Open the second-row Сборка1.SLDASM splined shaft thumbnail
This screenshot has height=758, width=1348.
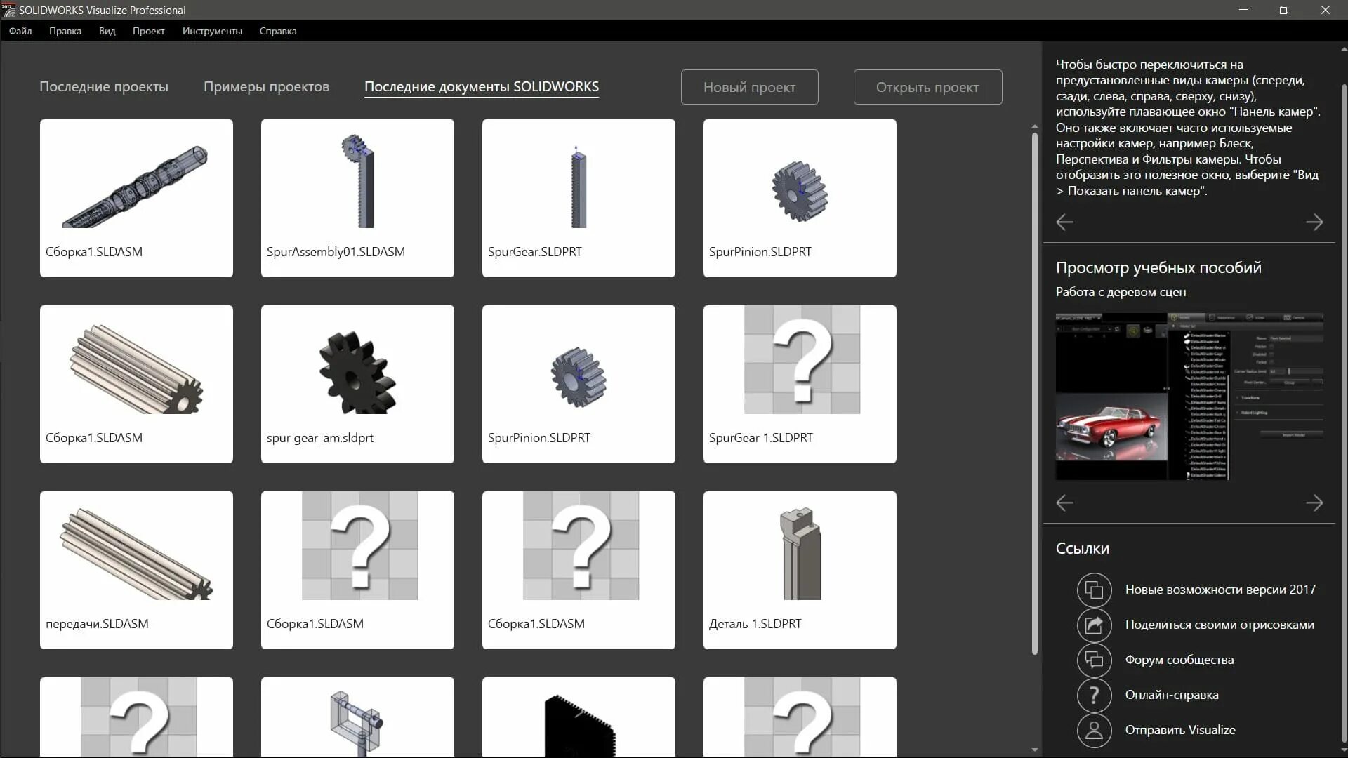pos(136,384)
